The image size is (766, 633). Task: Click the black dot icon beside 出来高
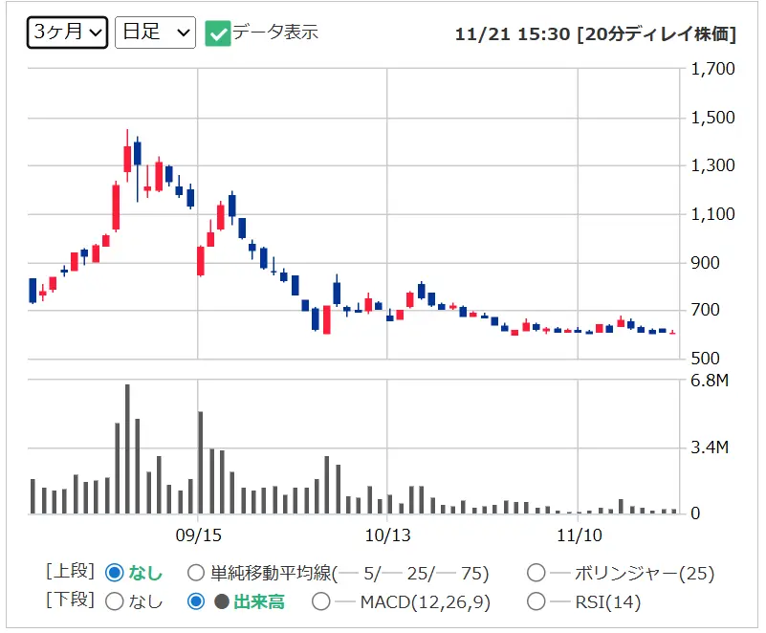221,601
